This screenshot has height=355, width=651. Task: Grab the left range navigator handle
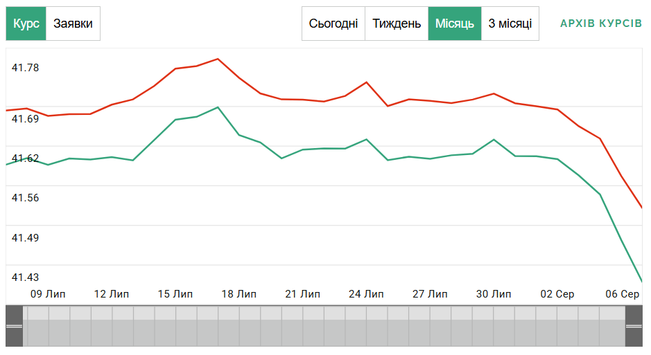pos(14,326)
